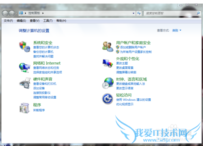The height and width of the screenshot is (146, 203).
Task: Open the Ease of Access blue circle icon
Action: pos(108,99)
